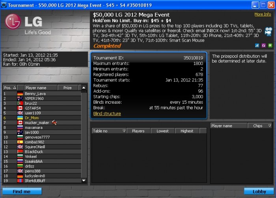Select player jav1000
Image resolution: width=276 pixels, height=198 pixels.
pos(42,132)
